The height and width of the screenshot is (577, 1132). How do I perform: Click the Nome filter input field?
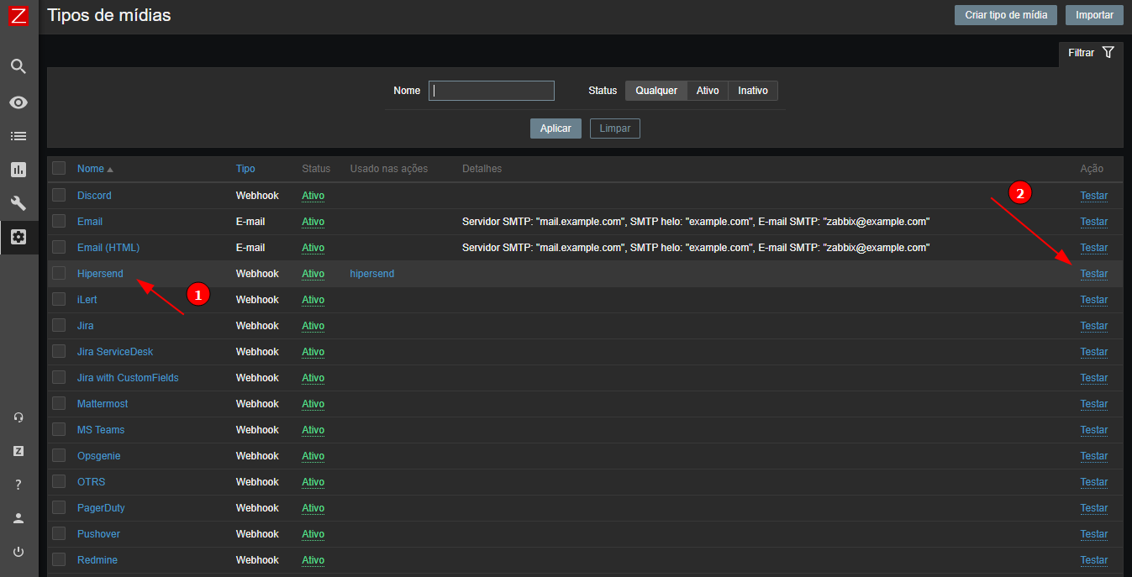[x=492, y=91]
